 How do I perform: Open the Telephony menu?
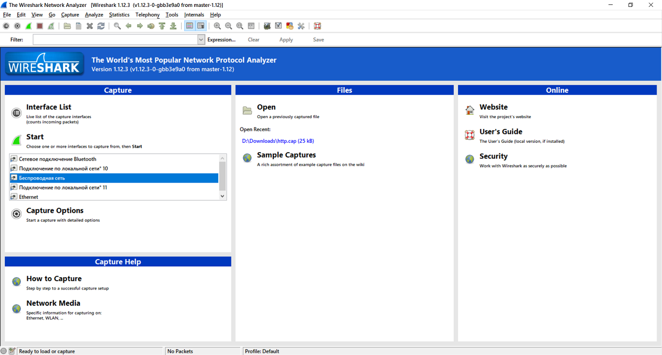click(148, 15)
